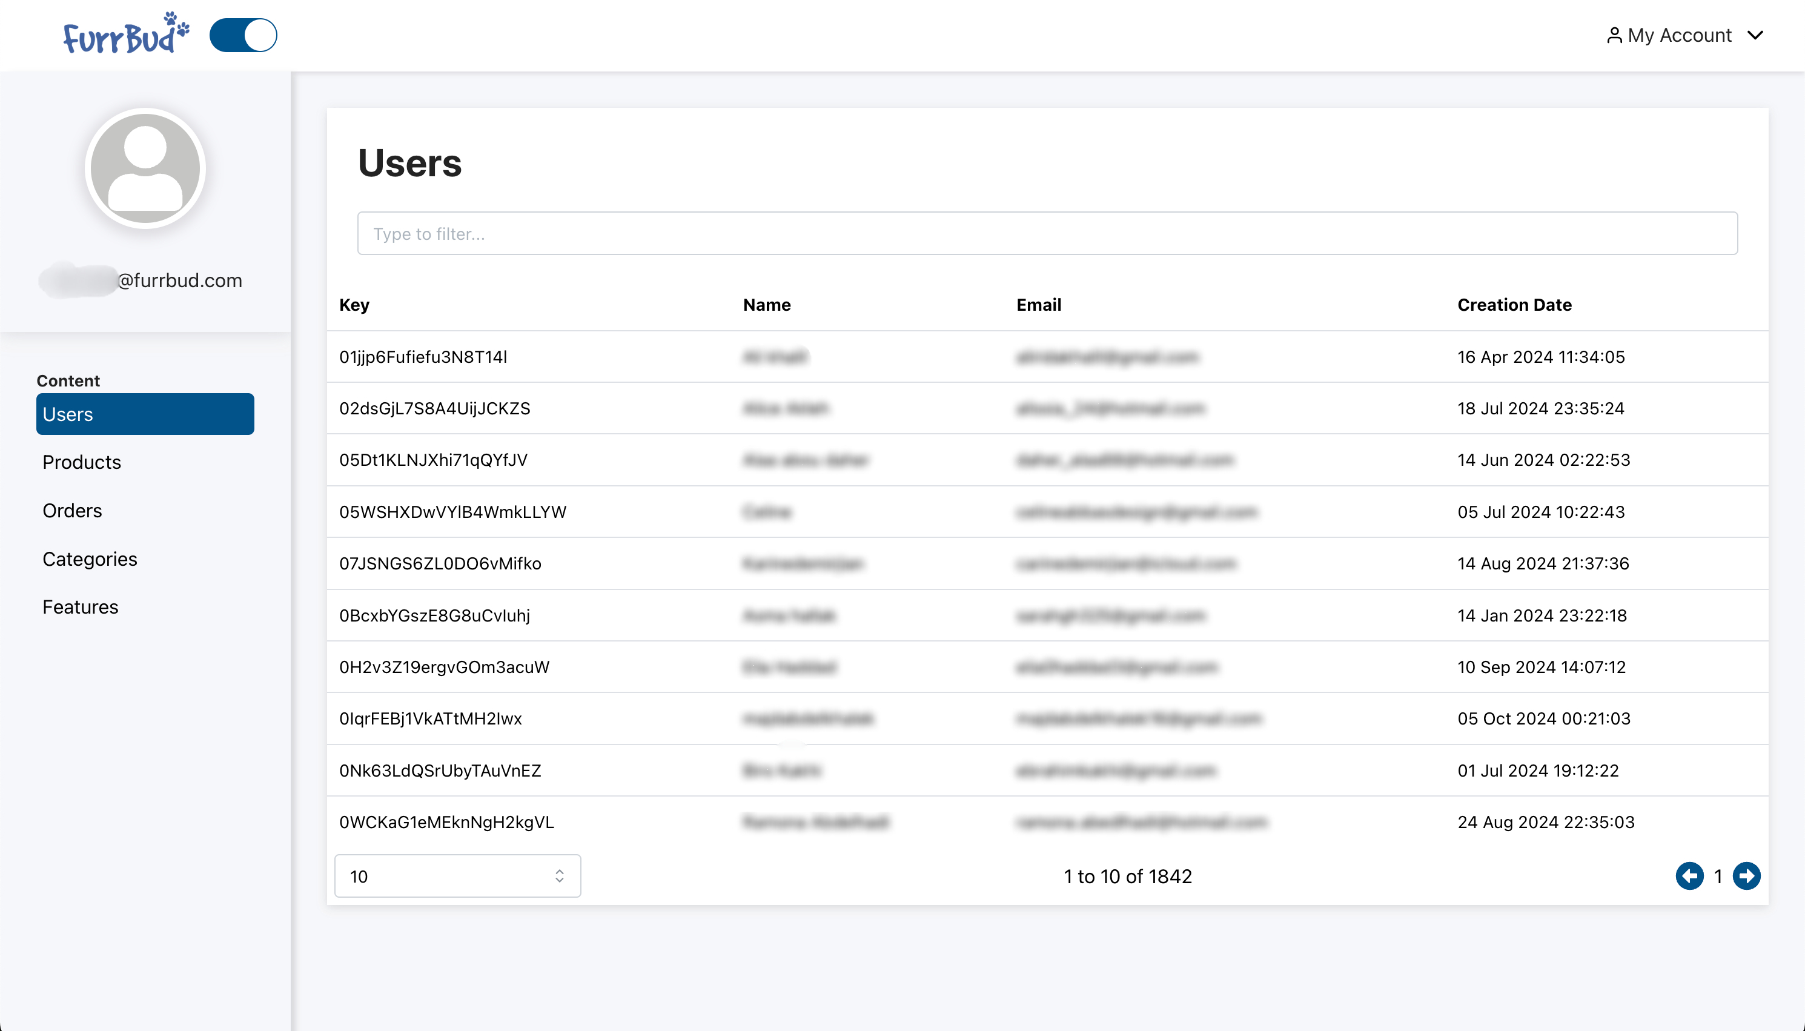This screenshot has width=1805, height=1031.
Task: Navigate to Features in sidebar
Action: pos(80,607)
